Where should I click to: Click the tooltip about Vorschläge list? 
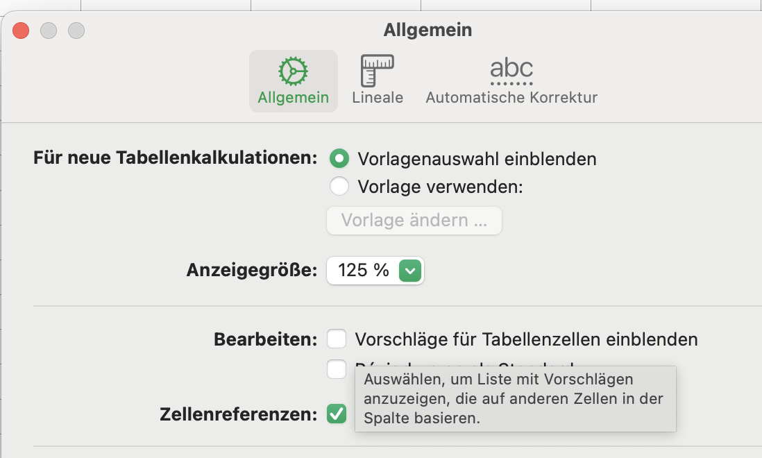pyautogui.click(x=515, y=399)
